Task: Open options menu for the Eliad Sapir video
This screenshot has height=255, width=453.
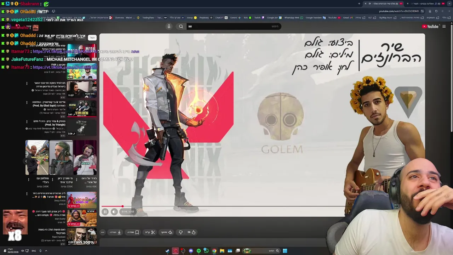Action: click(x=27, y=102)
